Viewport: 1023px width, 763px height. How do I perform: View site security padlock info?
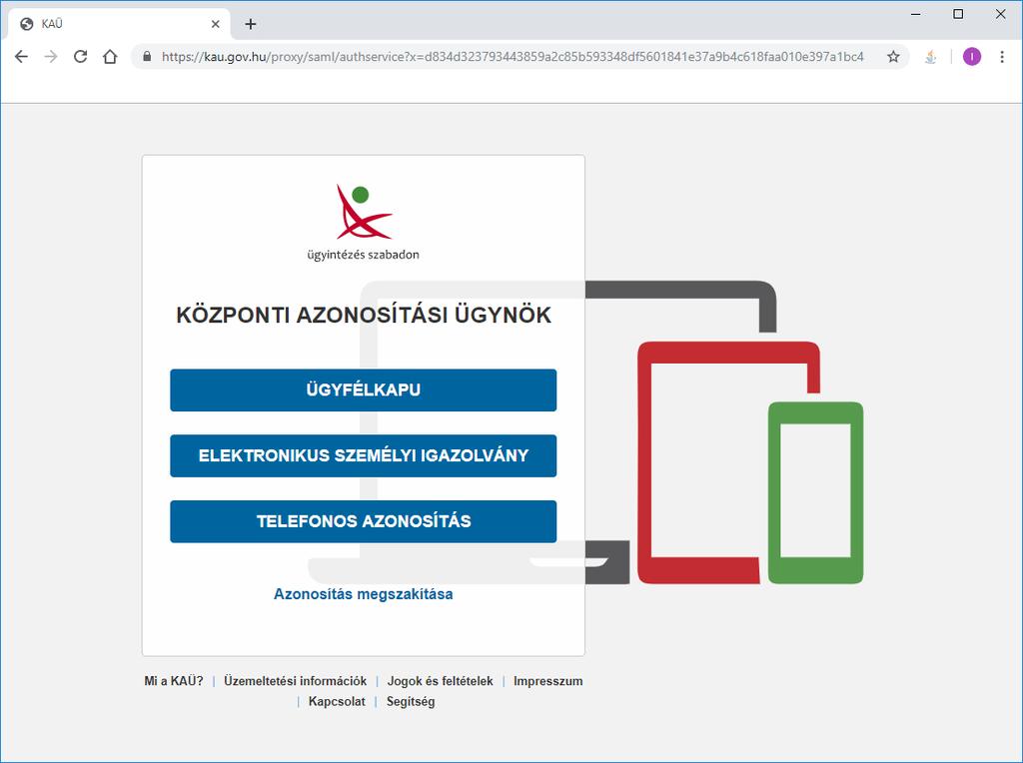(x=147, y=57)
